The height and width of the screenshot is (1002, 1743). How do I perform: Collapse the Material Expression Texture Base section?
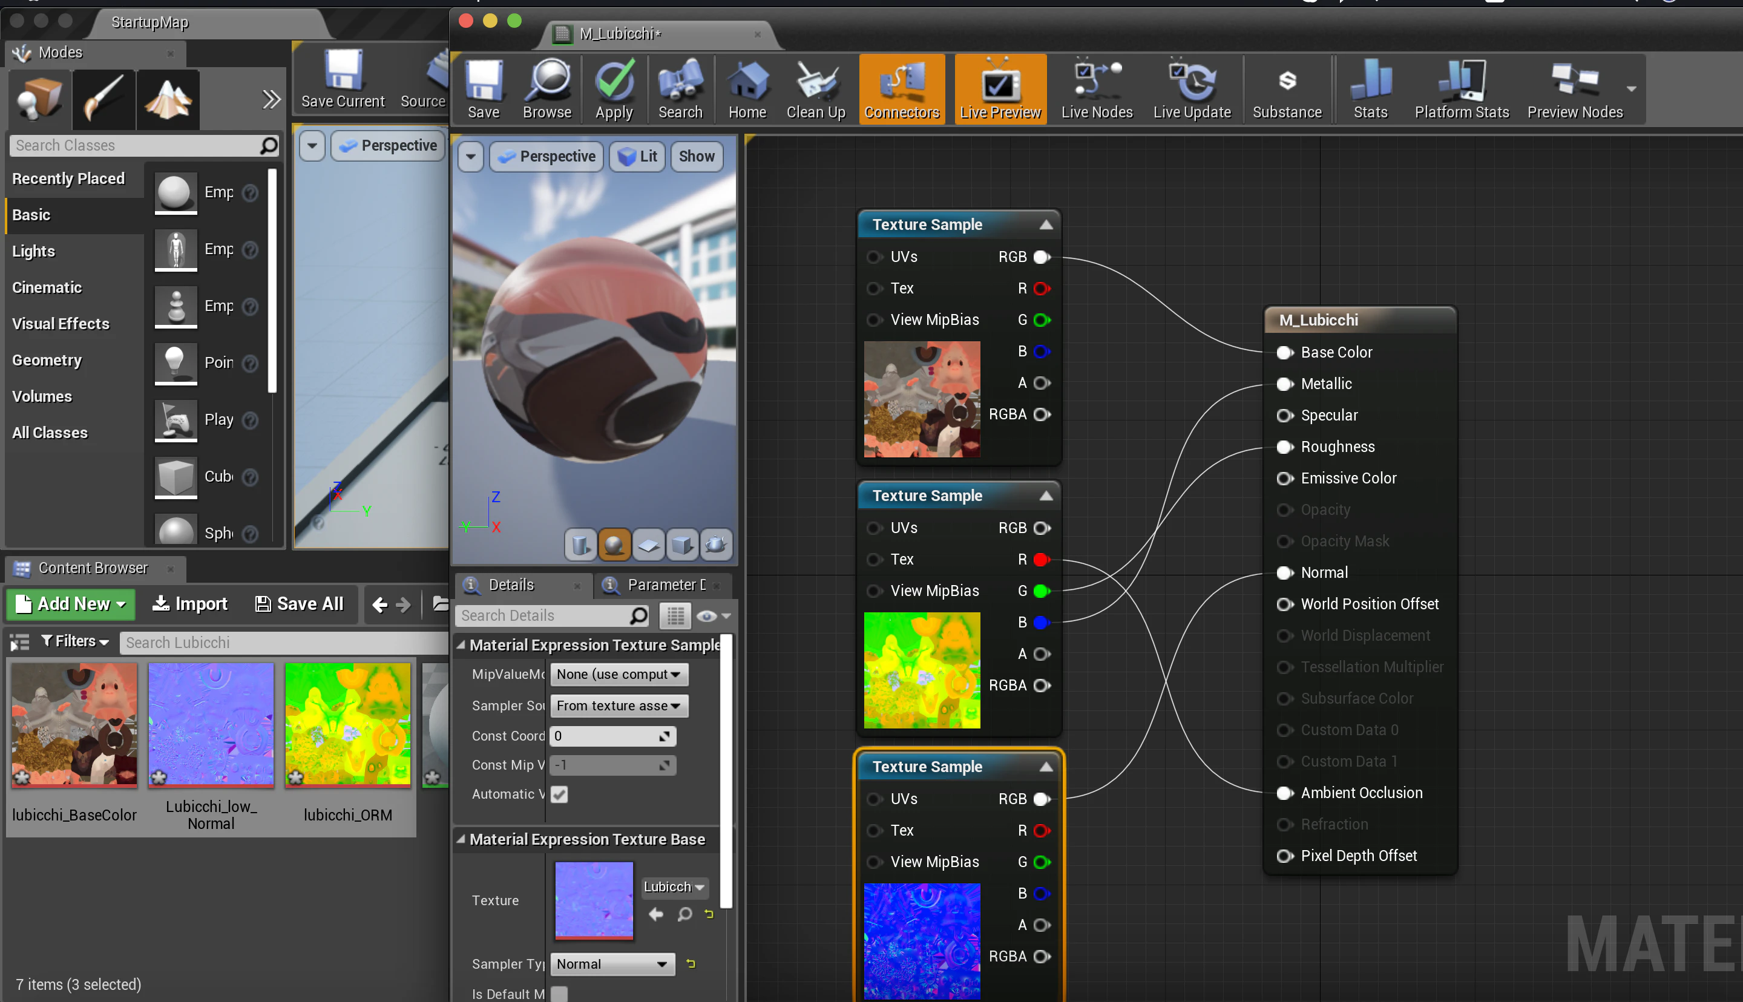(462, 839)
